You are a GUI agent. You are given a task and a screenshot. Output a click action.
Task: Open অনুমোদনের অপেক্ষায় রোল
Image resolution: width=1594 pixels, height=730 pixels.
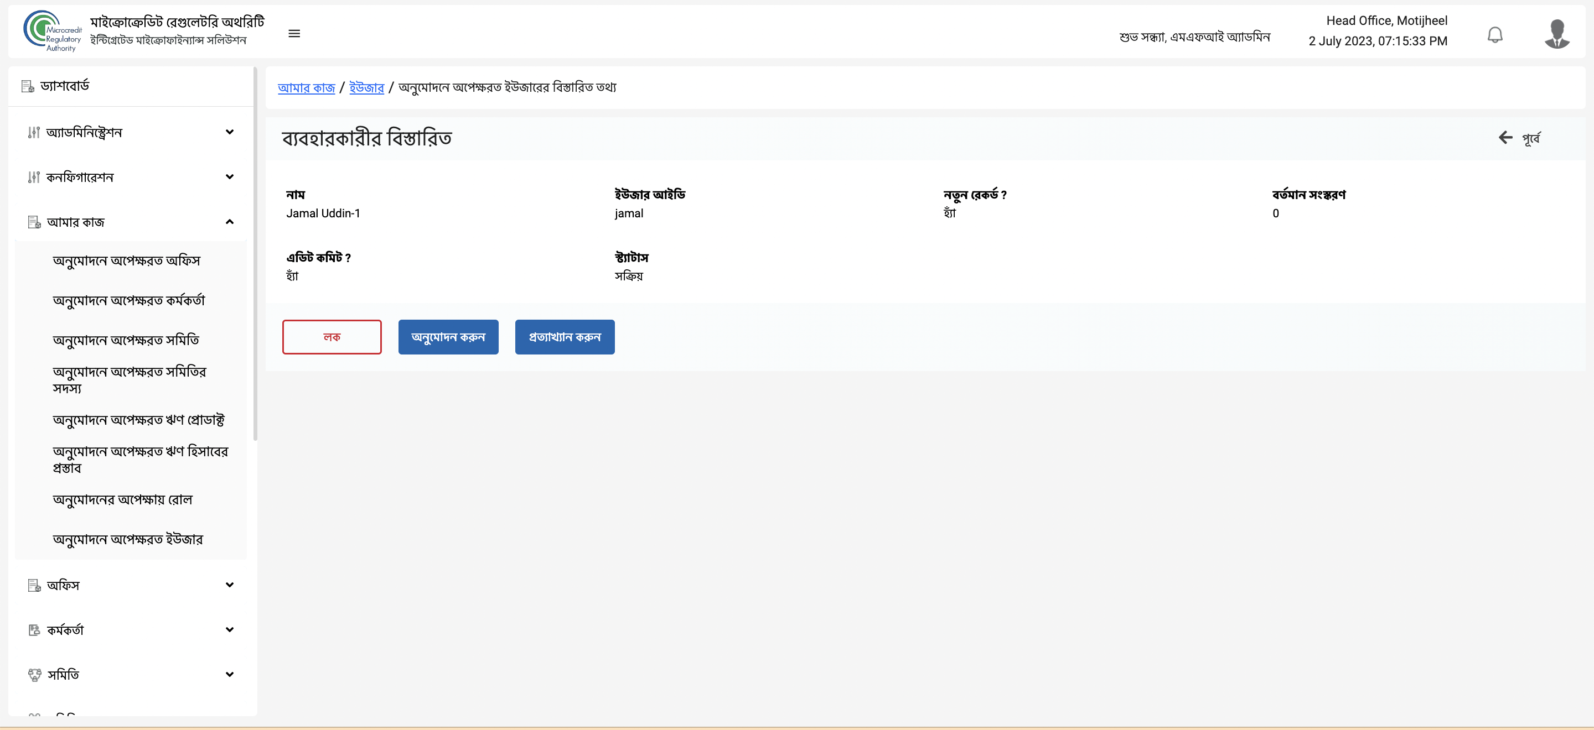tap(122, 499)
